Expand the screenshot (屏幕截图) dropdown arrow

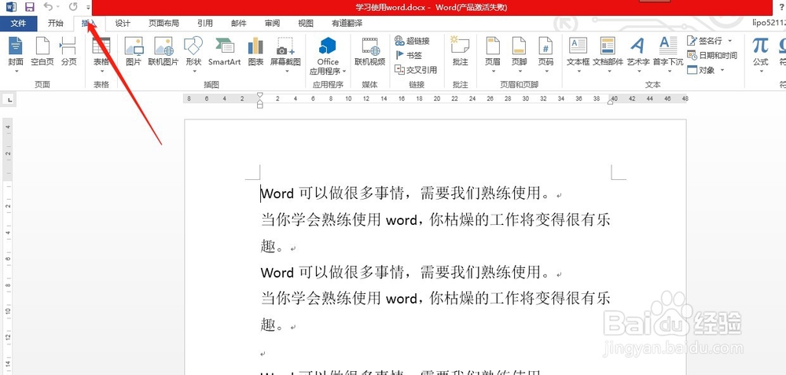click(287, 72)
